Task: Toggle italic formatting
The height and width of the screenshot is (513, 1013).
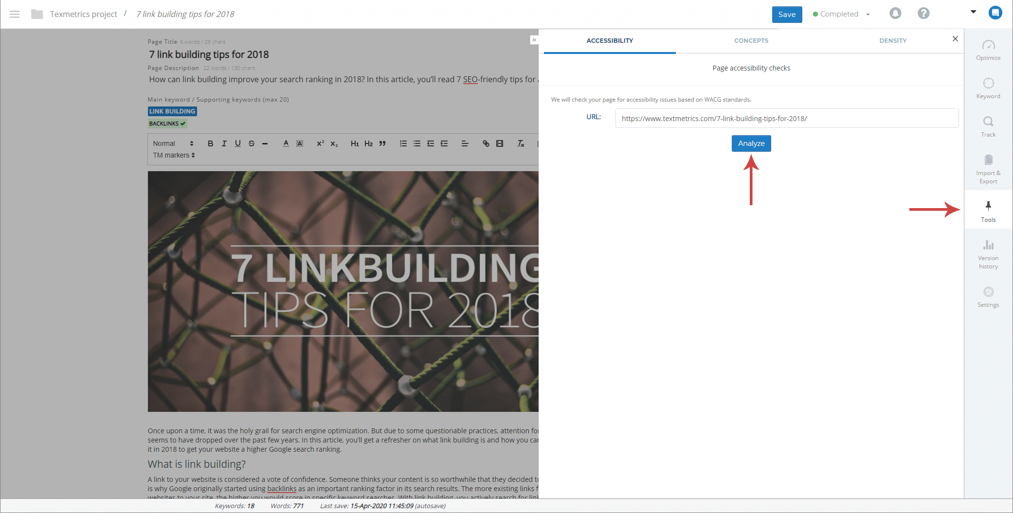Action: (224, 143)
